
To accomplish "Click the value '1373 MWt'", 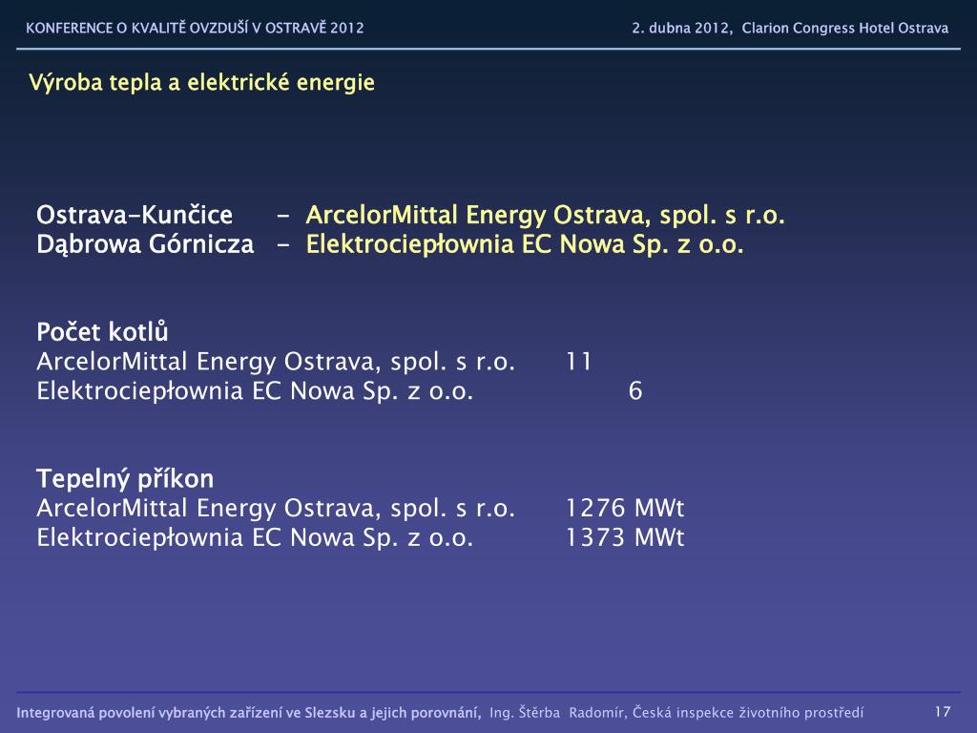I will click(x=625, y=537).
